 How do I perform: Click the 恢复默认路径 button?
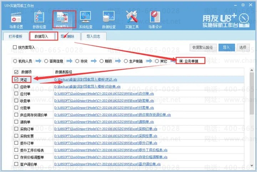point(203,47)
